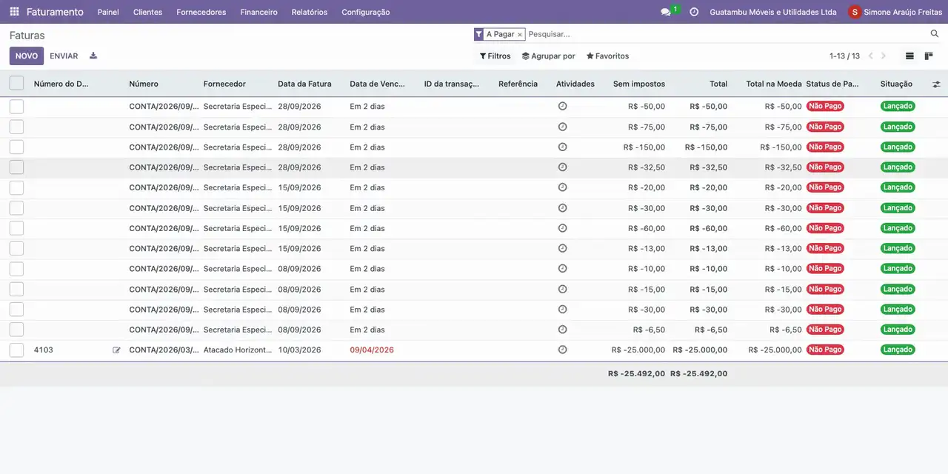Click activity clock in the R$ -25.000,00 row
The image size is (948, 474).
(562, 350)
